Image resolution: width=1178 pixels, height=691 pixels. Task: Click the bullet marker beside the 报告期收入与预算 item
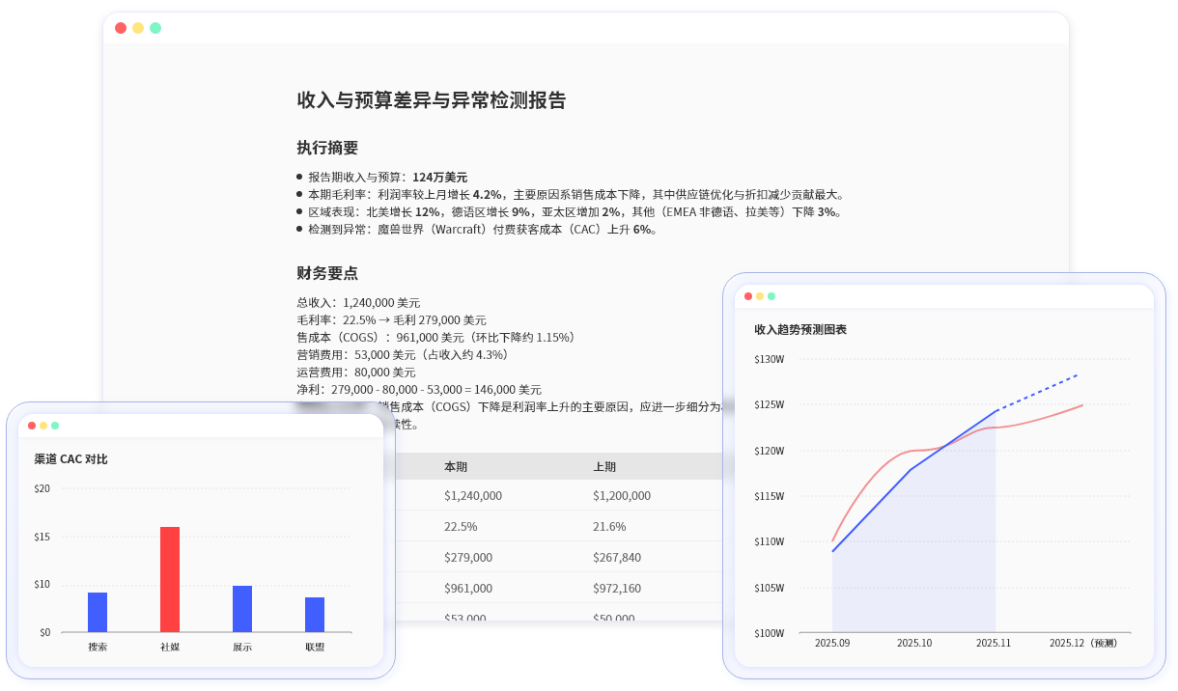[299, 177]
